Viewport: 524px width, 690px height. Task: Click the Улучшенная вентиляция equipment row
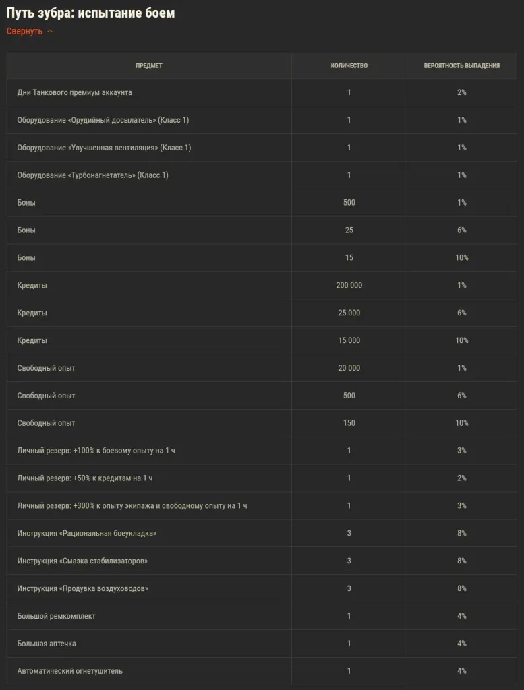point(104,148)
